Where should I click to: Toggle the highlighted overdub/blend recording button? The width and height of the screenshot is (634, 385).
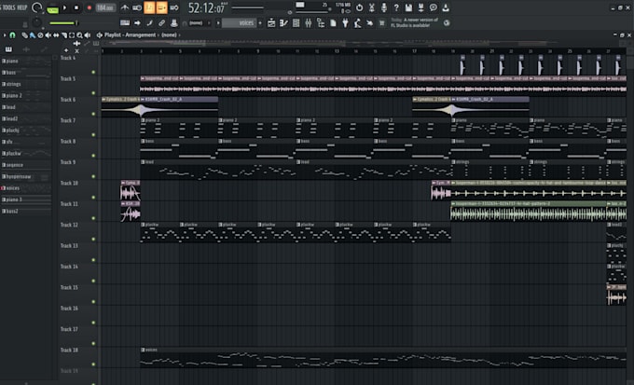point(161,7)
